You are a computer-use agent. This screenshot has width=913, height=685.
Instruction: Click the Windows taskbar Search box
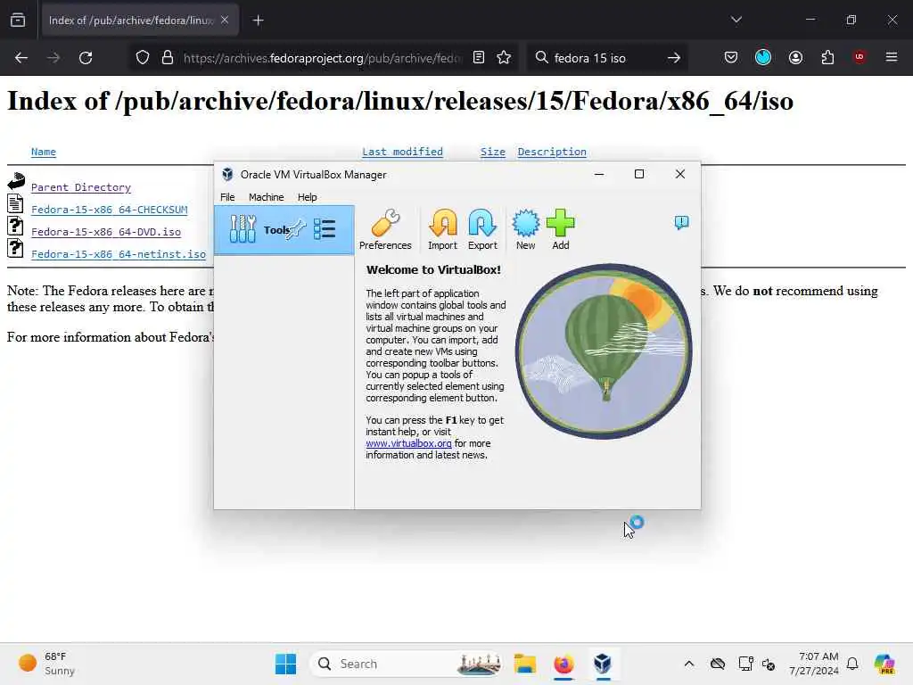point(407,664)
